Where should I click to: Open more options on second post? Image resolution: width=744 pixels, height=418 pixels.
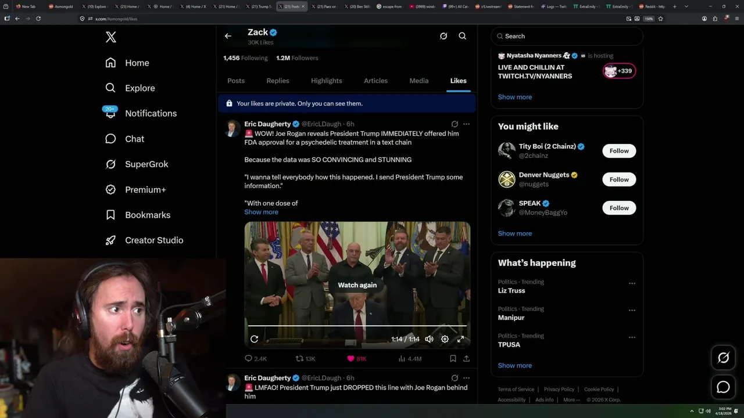pos(466,378)
